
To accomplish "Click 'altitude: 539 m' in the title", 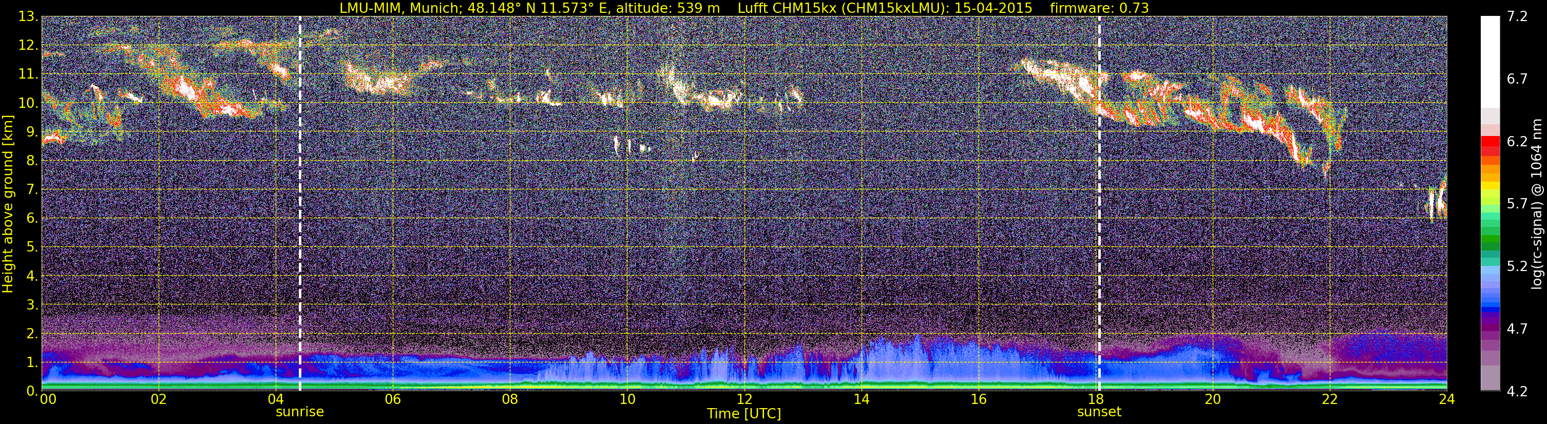I will coord(668,8).
